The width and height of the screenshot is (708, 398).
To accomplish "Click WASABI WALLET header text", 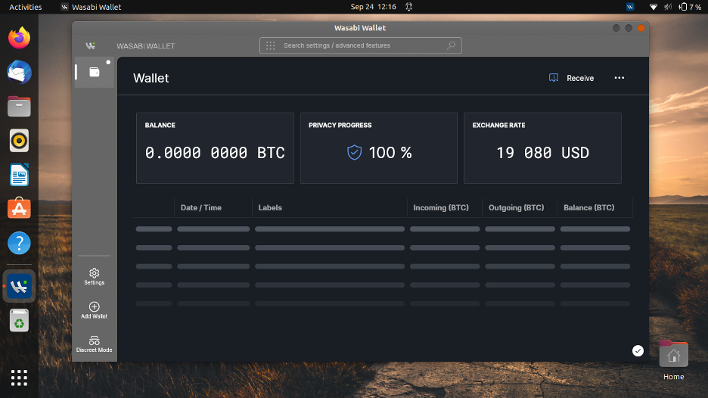I will point(145,46).
